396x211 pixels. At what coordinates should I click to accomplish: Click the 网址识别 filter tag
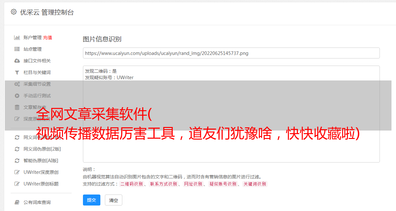[x=193, y=184]
